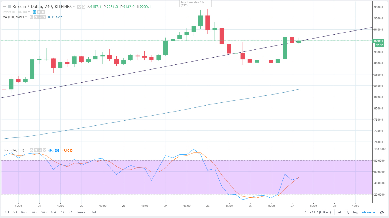Click the Stoch value 49.1302
Screen dimensions: 389x218
(x=54, y=150)
